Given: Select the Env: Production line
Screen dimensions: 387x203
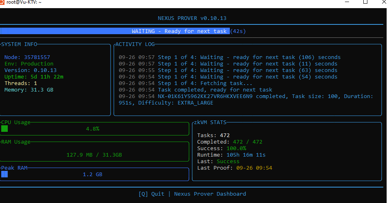Looking at the screenshot, I should tap(29, 64).
